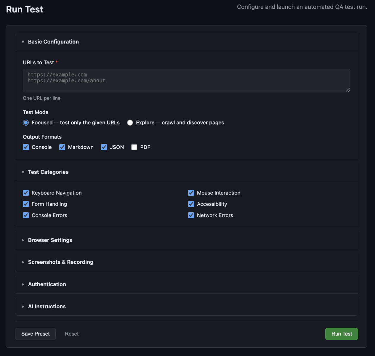Save the current configuration as a preset
Screen dimensions: 375x356
click(35, 334)
